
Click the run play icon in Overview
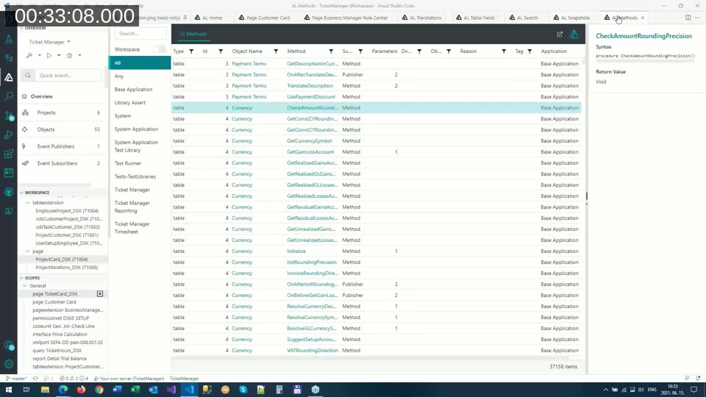[x=49, y=55]
